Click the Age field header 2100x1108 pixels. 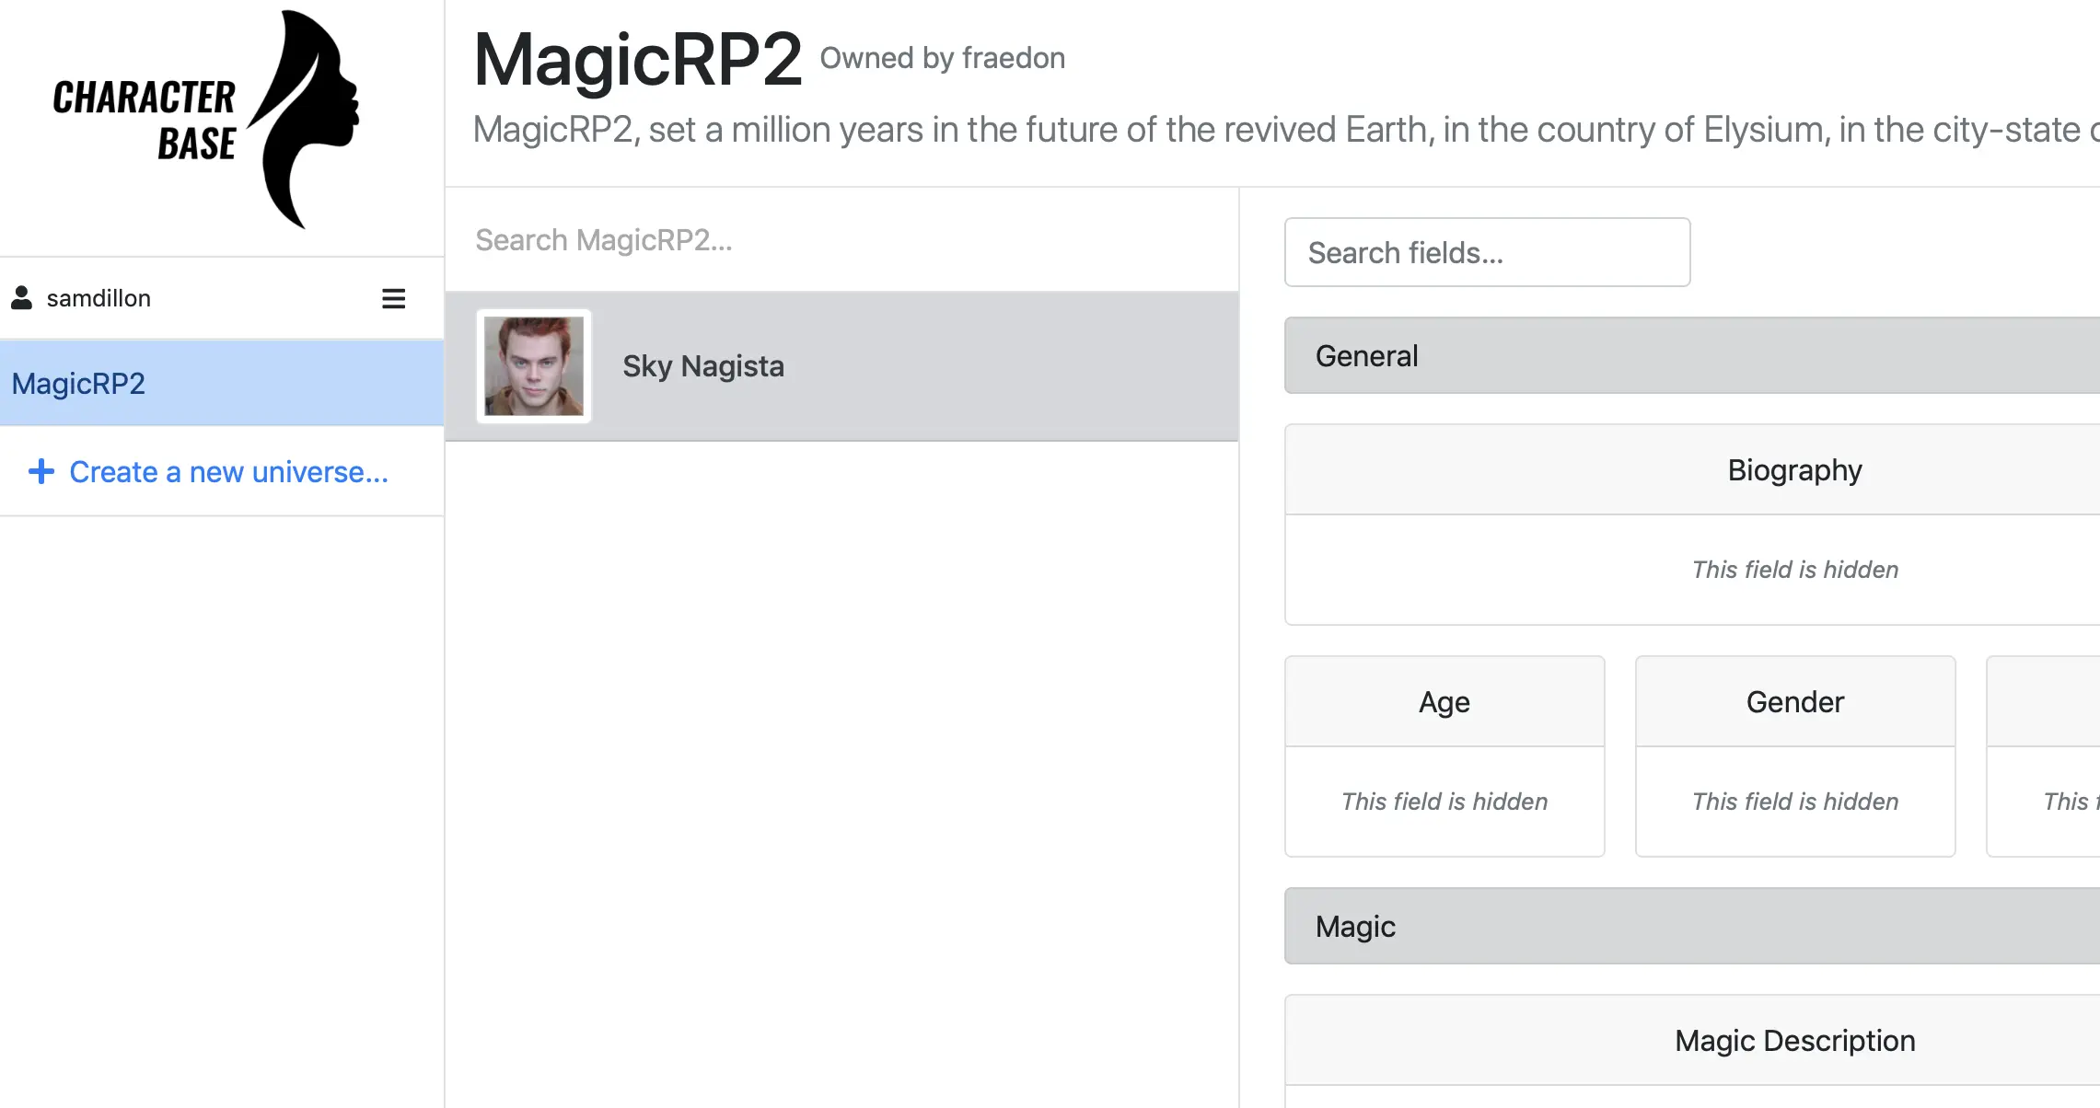tap(1444, 701)
